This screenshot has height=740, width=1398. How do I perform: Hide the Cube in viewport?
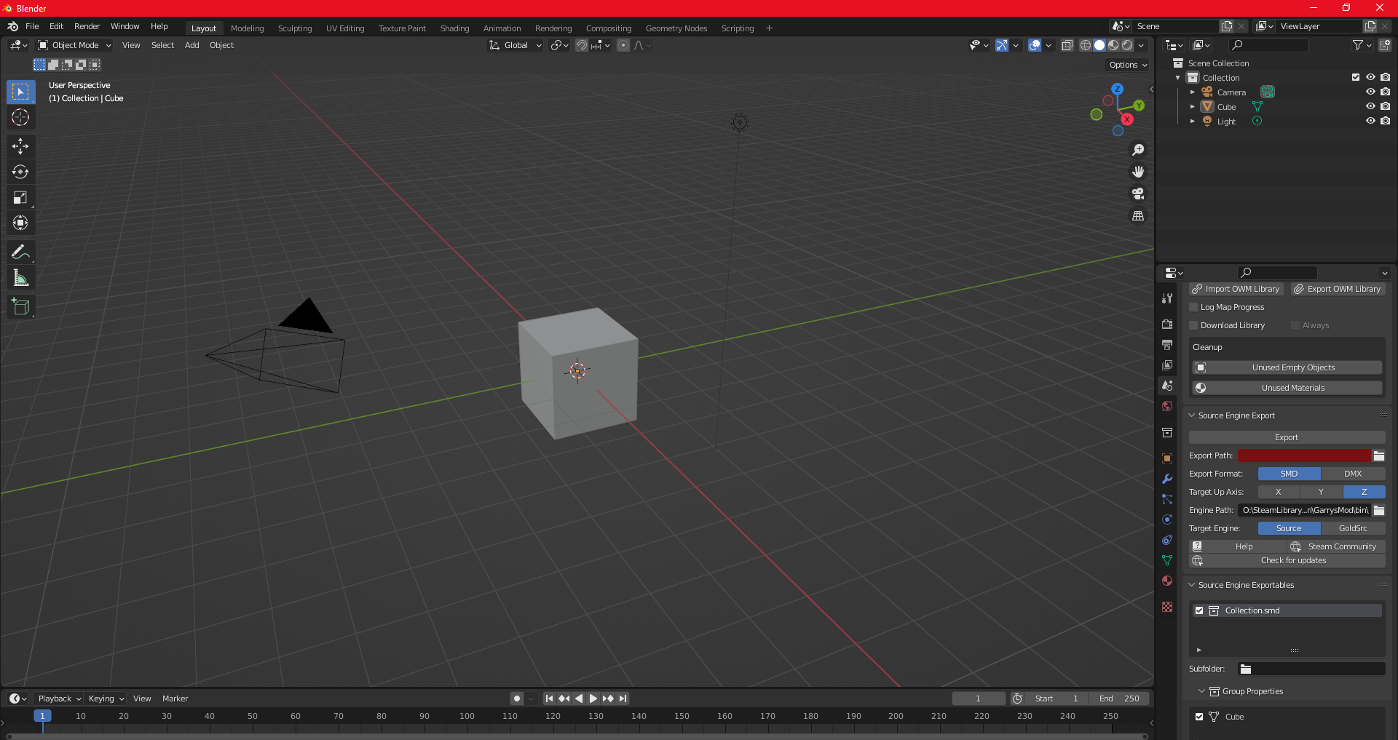(x=1370, y=107)
